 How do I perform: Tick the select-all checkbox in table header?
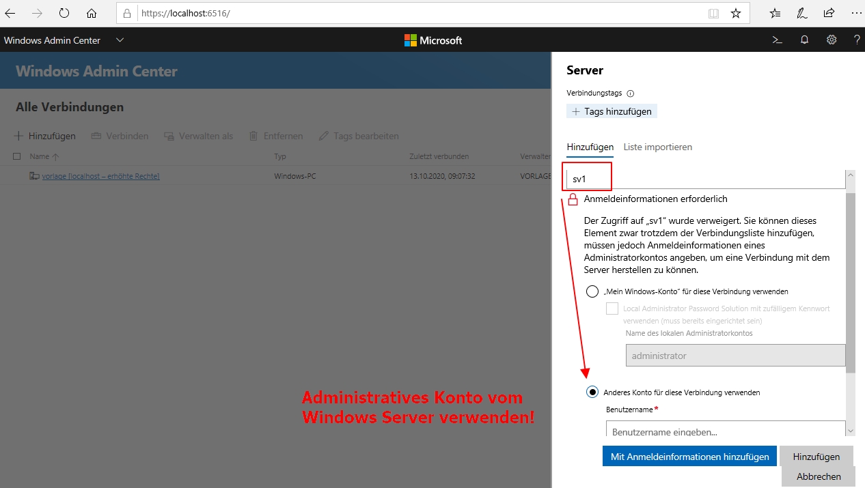pos(17,156)
